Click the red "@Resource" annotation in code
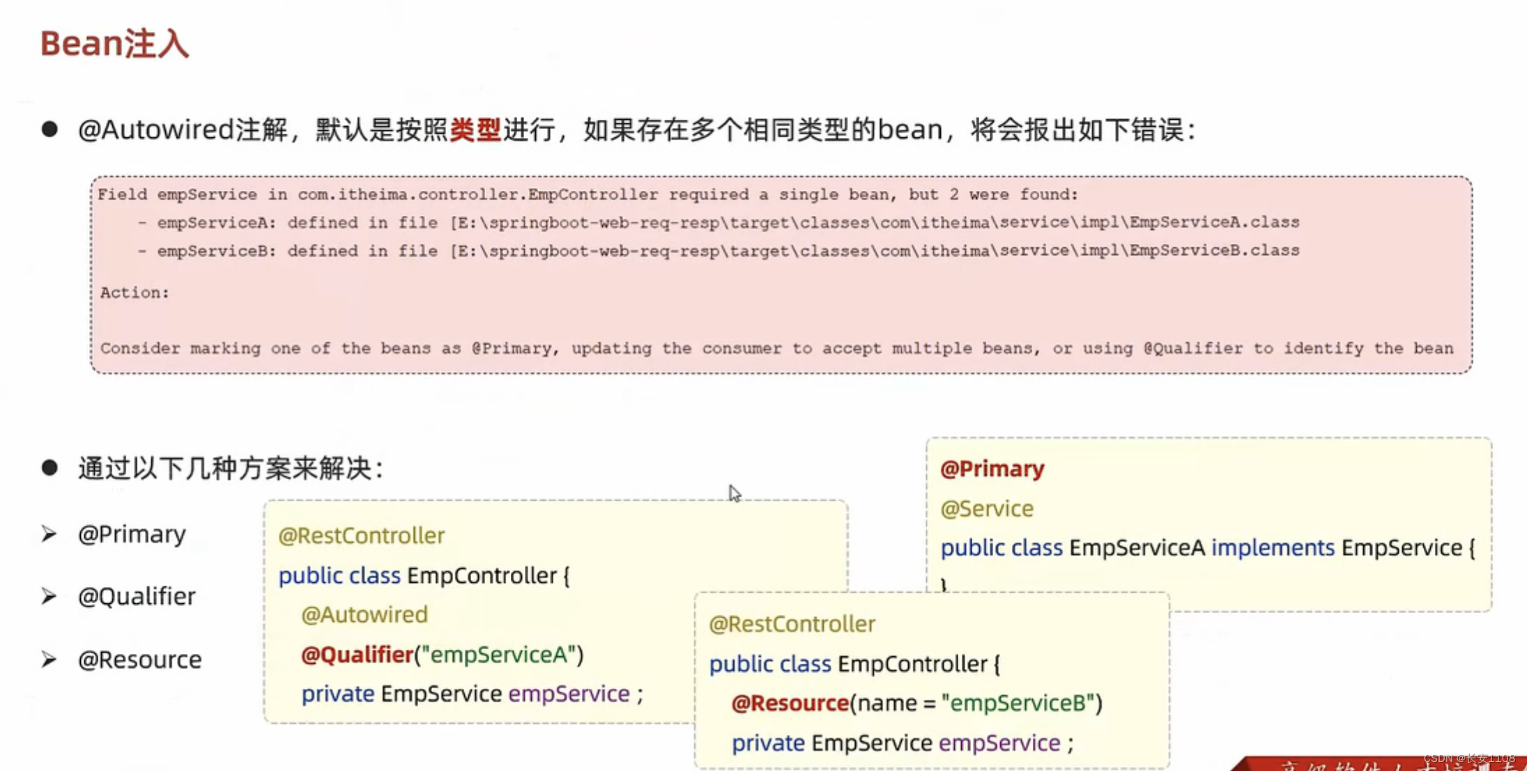This screenshot has height=771, width=1527. (790, 703)
